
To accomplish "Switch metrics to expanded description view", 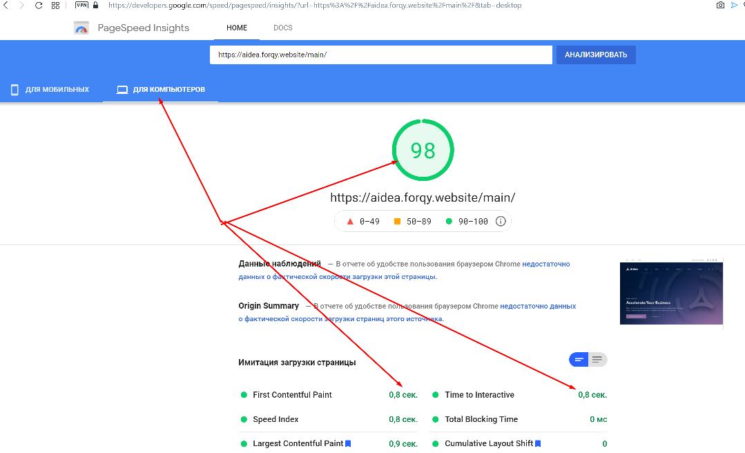I will click(598, 360).
